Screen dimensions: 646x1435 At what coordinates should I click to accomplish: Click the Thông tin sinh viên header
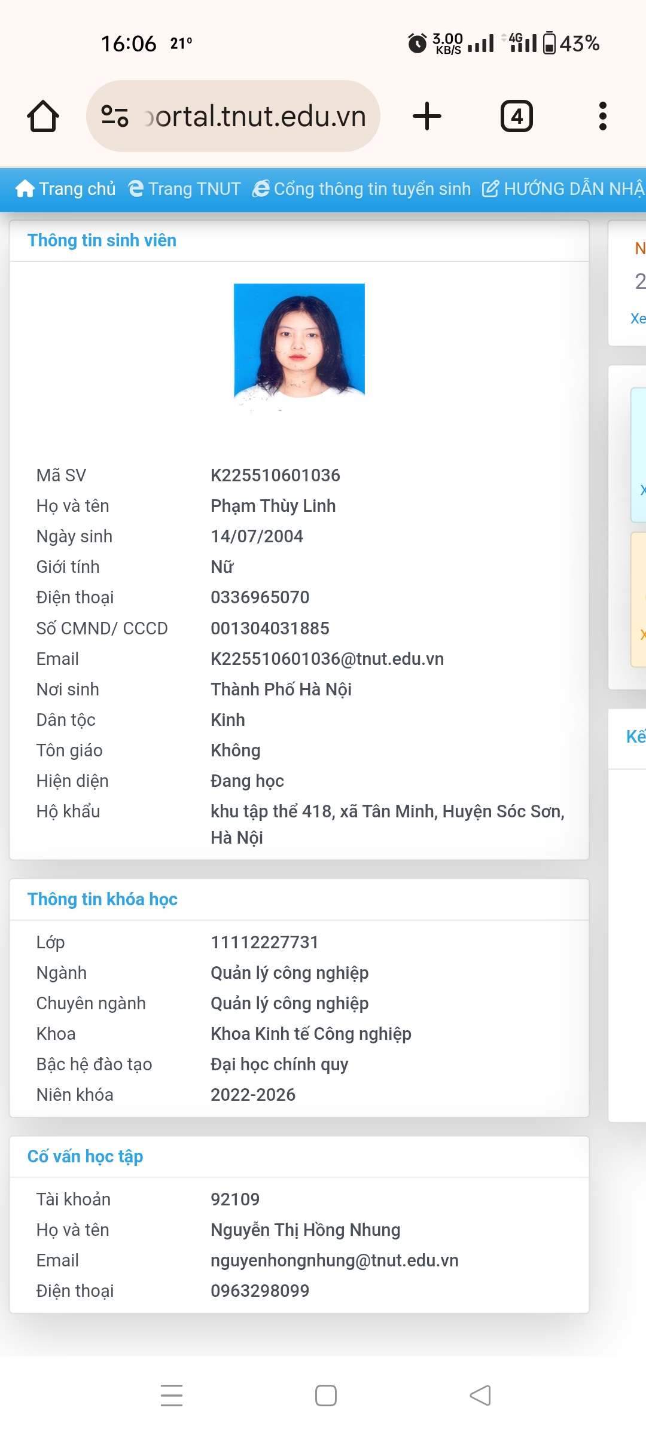pyautogui.click(x=102, y=240)
